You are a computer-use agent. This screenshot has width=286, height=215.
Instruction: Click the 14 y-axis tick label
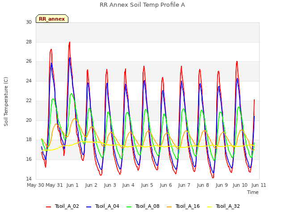[x=29, y=179]
